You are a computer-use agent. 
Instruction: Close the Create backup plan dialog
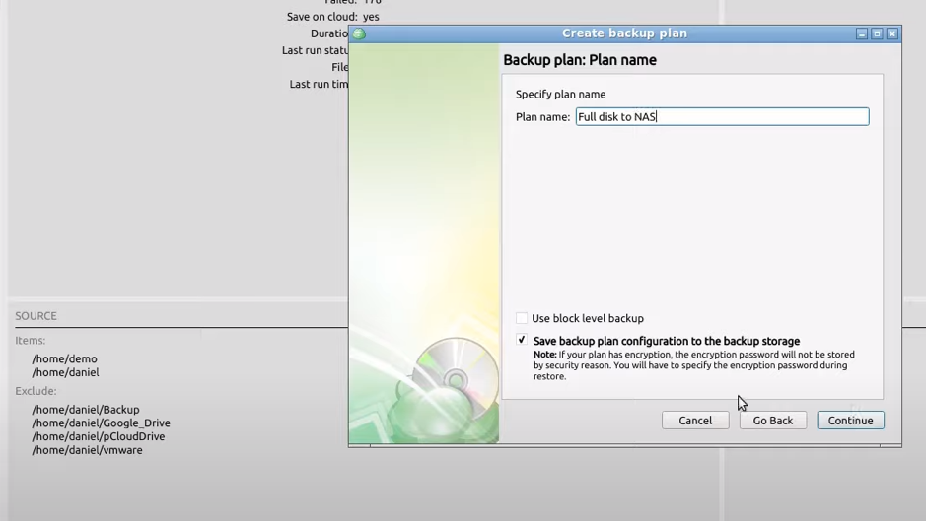point(891,33)
